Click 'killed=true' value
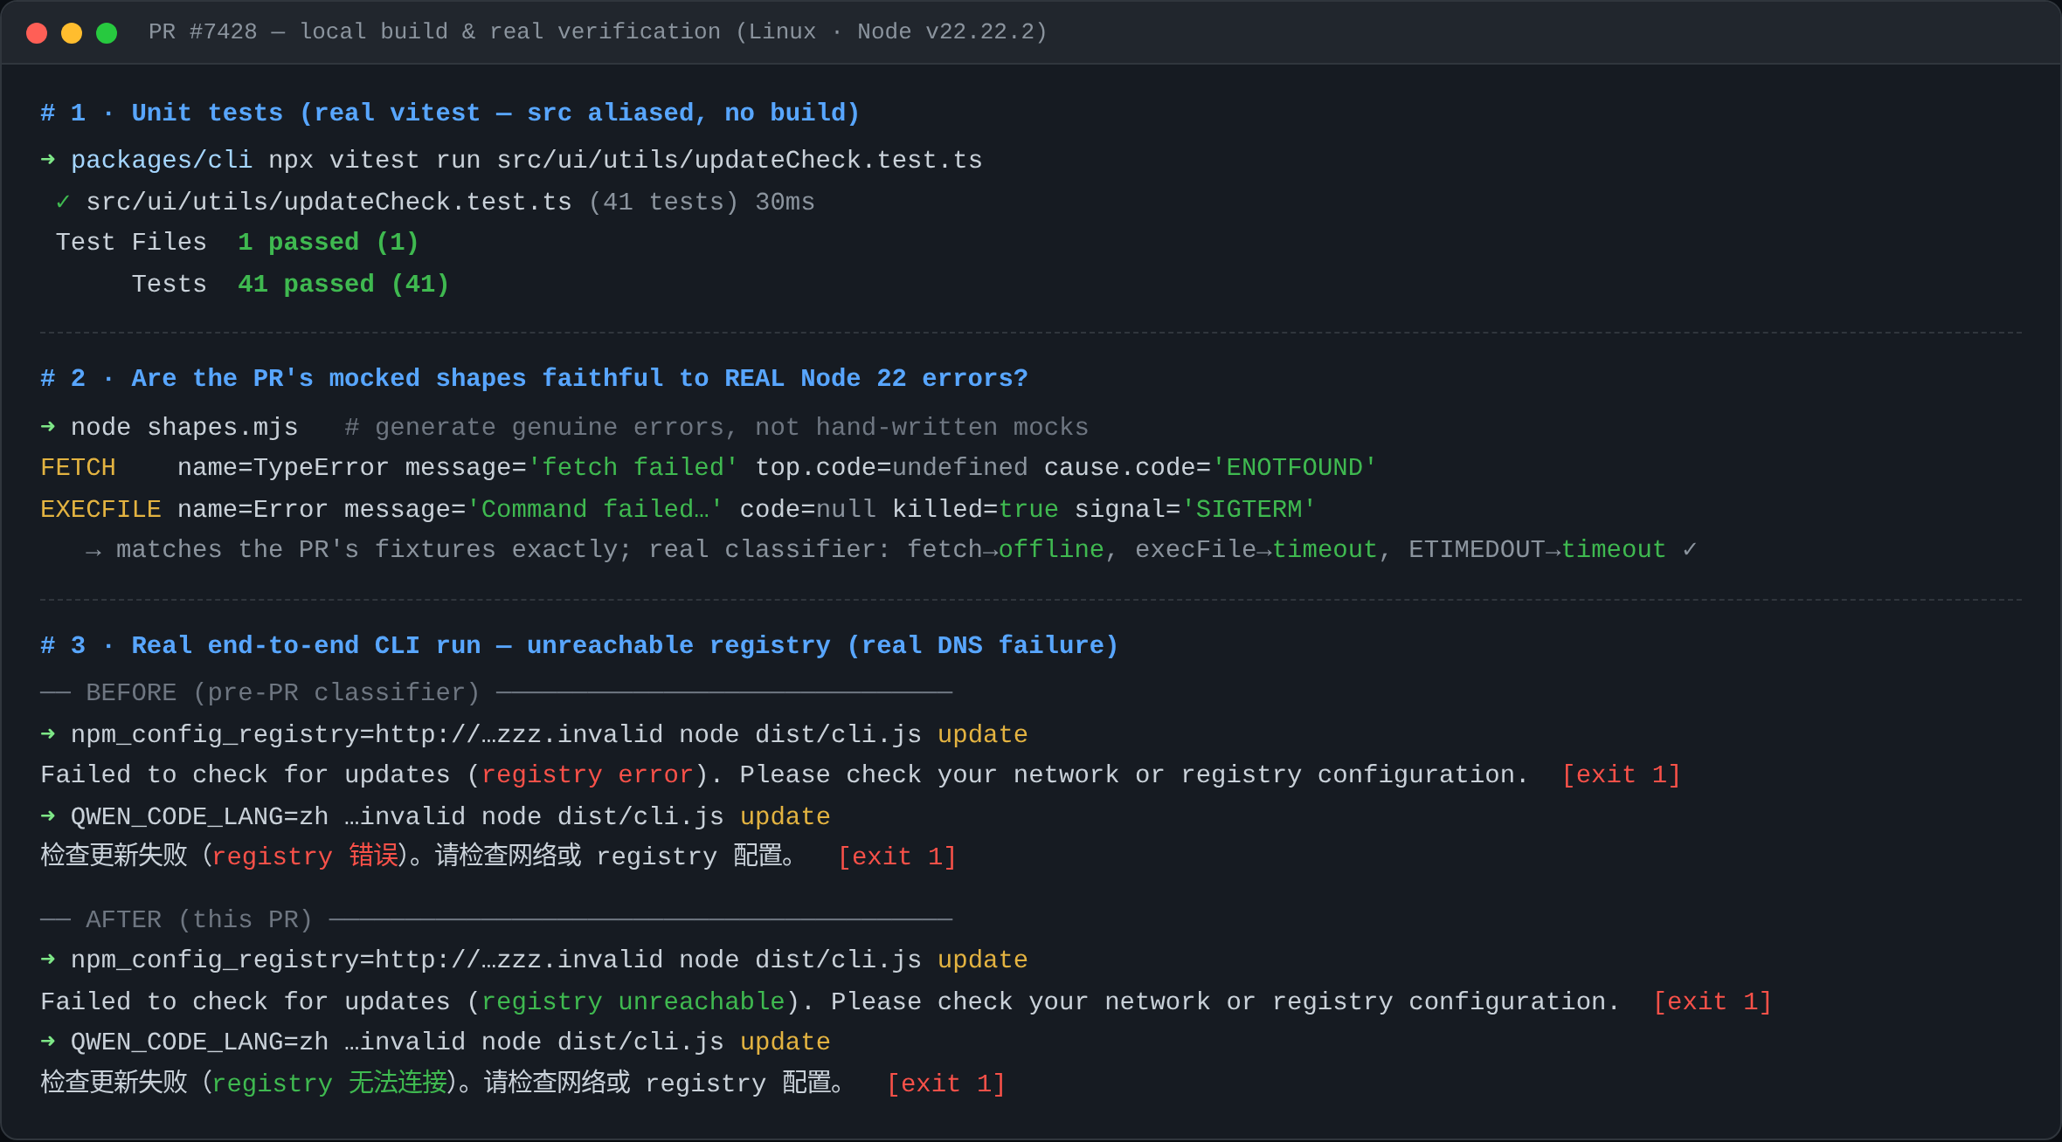Screen dimensions: 2062x1142 [975, 510]
